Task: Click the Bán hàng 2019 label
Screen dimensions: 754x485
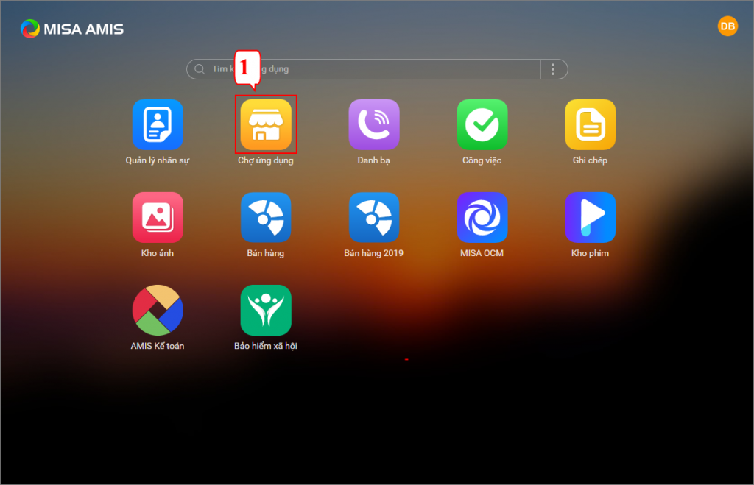Action: [374, 253]
